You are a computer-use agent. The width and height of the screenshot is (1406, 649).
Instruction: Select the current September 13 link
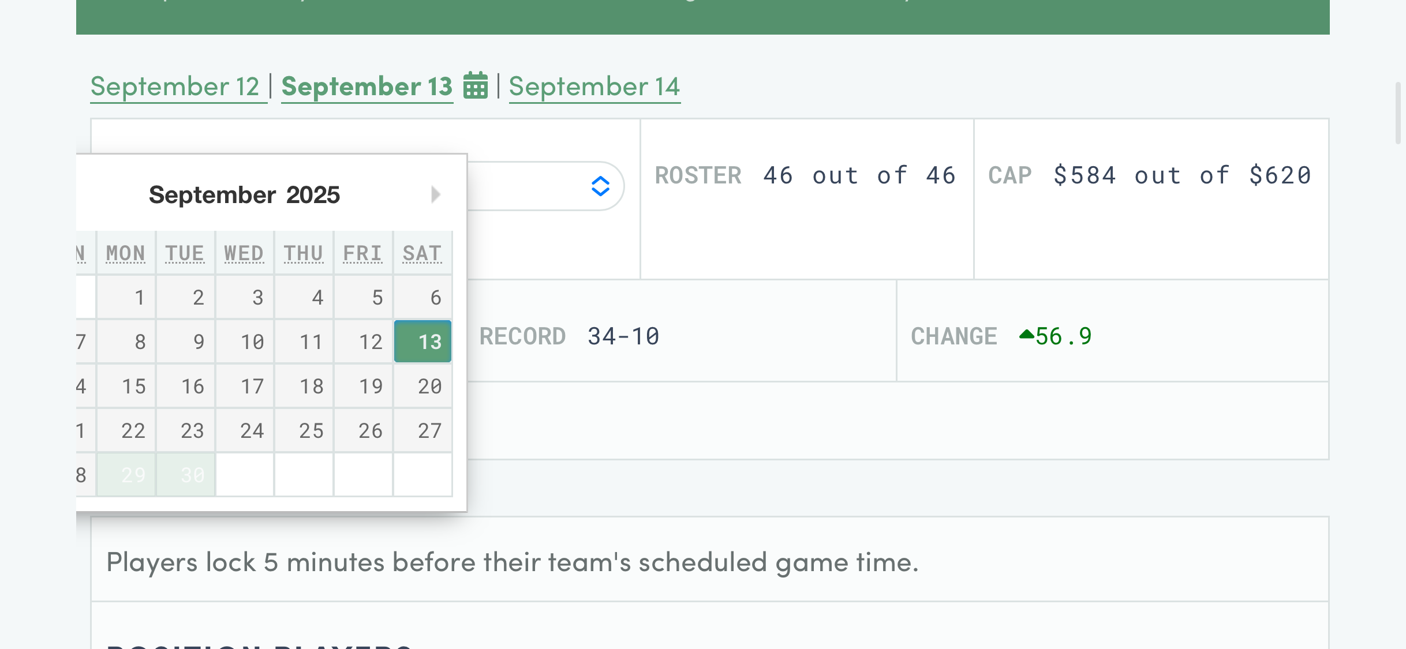(x=367, y=87)
